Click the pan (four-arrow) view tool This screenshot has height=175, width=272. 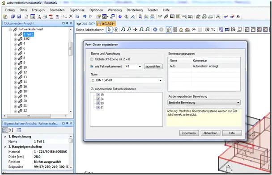click(135, 29)
